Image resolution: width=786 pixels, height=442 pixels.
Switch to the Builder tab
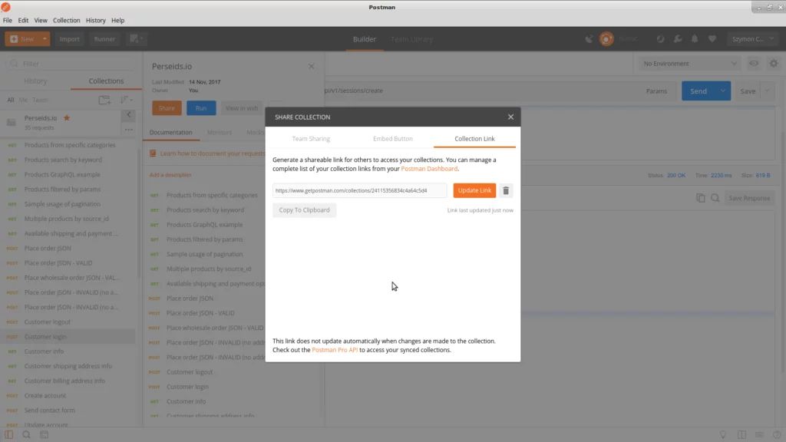coord(365,39)
